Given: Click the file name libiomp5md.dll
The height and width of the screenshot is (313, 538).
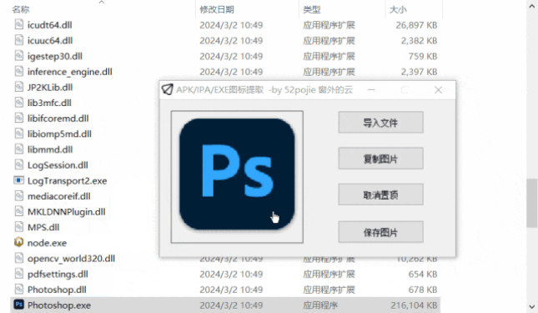Looking at the screenshot, I should [59, 134].
